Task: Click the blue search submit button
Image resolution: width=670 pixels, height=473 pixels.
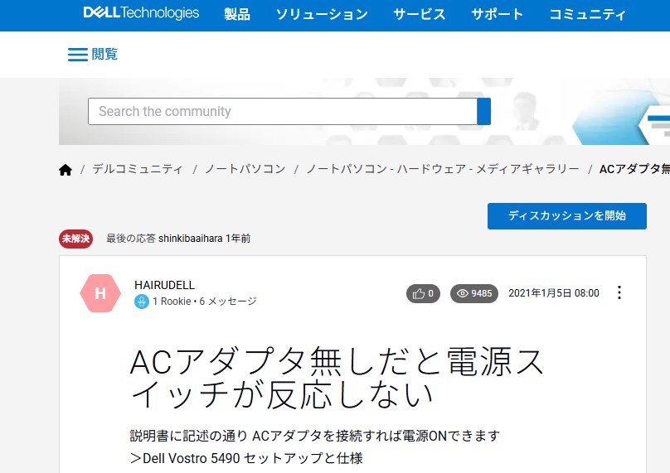Action: tap(484, 111)
